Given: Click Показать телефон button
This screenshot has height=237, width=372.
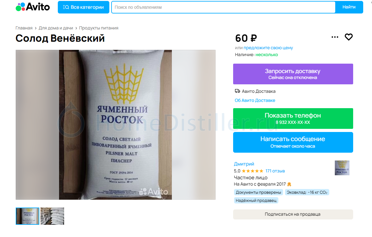Looking at the screenshot, I should pyautogui.click(x=293, y=118).
